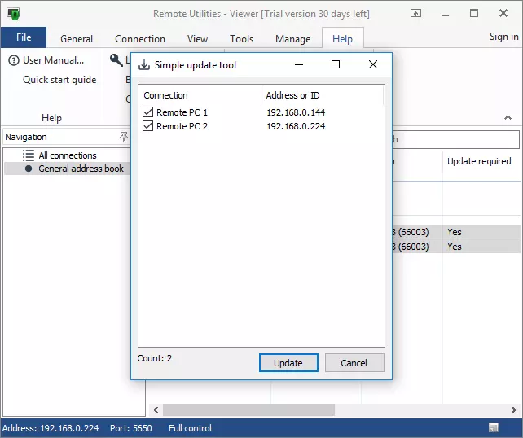Click address 192.168.0.224 in dialog list
The image size is (523, 438).
(296, 126)
